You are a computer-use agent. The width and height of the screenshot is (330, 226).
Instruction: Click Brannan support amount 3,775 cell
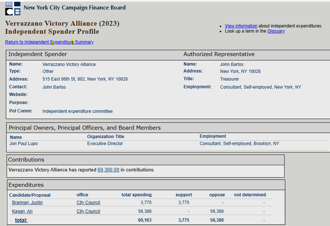184,203
